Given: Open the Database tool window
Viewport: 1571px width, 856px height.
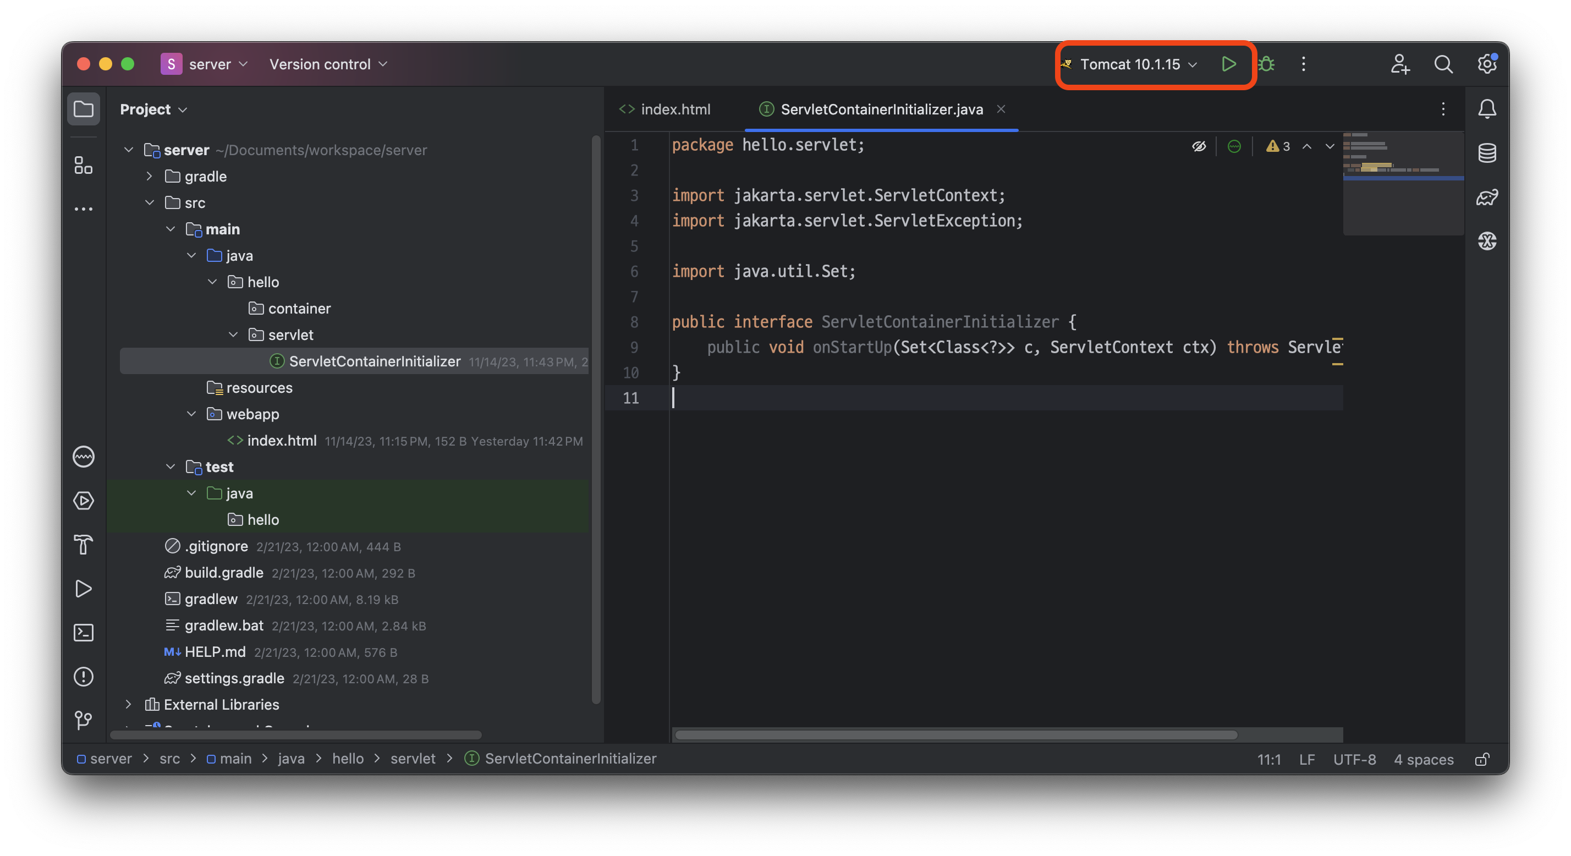Looking at the screenshot, I should tap(1487, 153).
